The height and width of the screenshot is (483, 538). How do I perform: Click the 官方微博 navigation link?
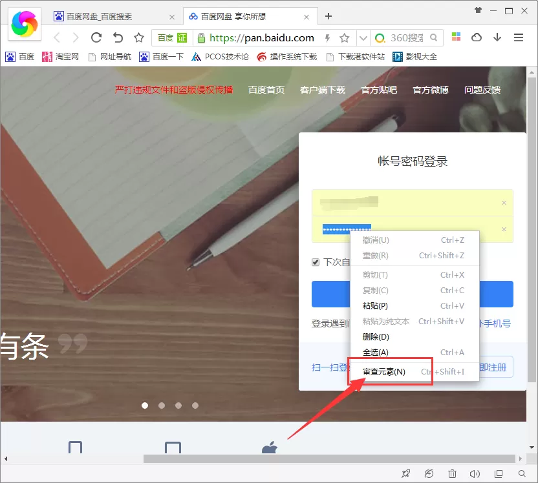[431, 90]
